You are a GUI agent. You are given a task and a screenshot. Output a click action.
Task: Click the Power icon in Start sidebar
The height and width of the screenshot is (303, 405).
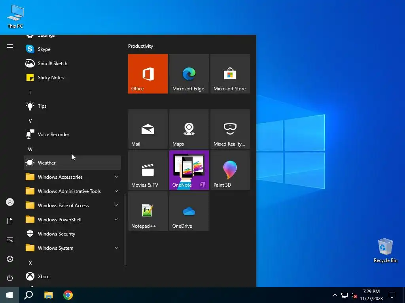[x=10, y=278]
